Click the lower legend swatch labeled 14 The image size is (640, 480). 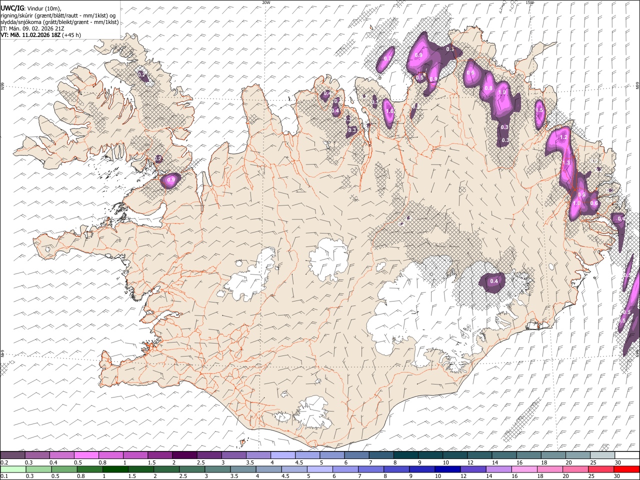(x=498, y=469)
